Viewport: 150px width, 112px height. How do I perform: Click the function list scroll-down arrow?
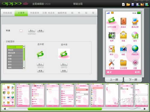[x=24, y=68]
